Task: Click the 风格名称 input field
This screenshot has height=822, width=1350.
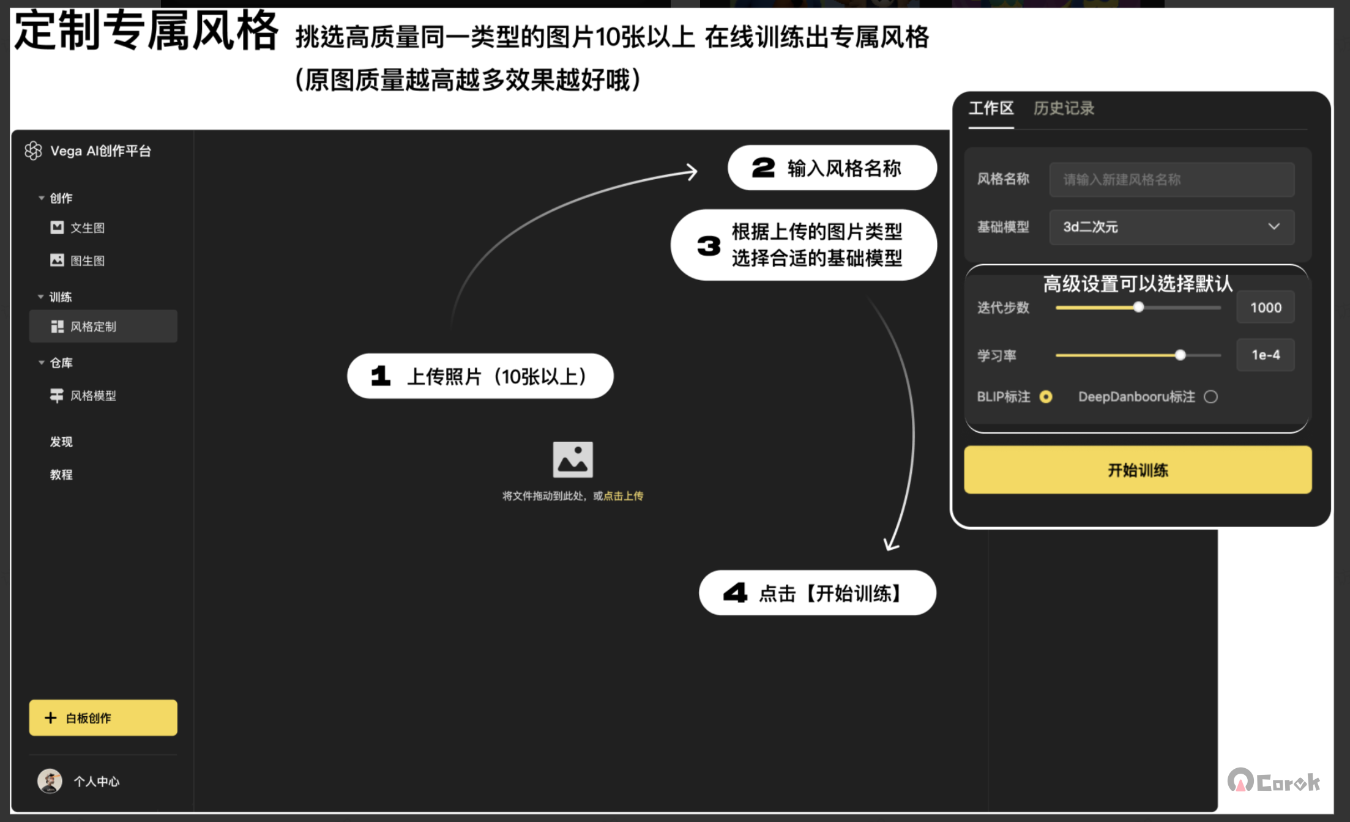Action: [x=1171, y=180]
